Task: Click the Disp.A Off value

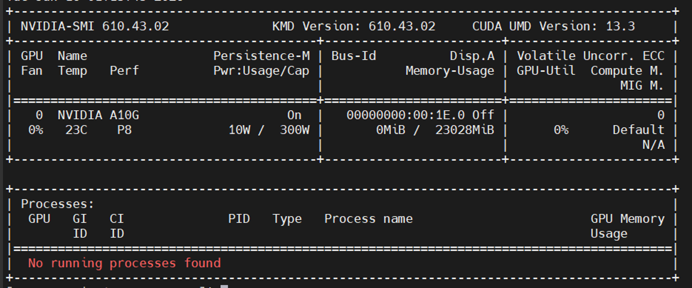Action: coord(483,115)
